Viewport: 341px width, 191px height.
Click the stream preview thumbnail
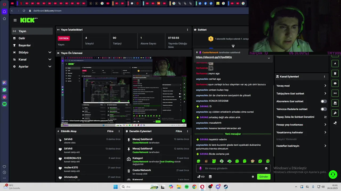pyautogui.click(x=124, y=92)
